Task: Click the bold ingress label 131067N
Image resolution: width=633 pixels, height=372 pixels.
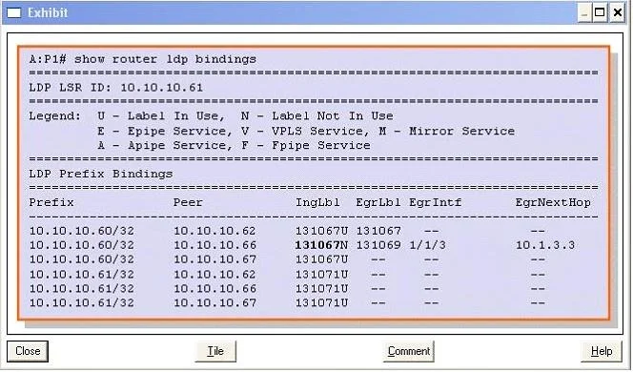Action: (321, 245)
